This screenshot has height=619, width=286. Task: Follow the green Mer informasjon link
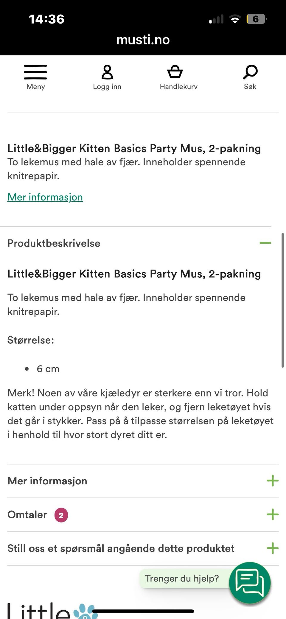pos(45,197)
